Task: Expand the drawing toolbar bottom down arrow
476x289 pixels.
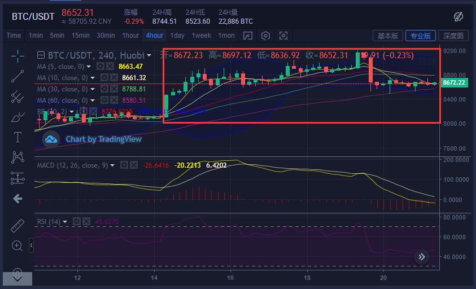Action: click(18, 278)
